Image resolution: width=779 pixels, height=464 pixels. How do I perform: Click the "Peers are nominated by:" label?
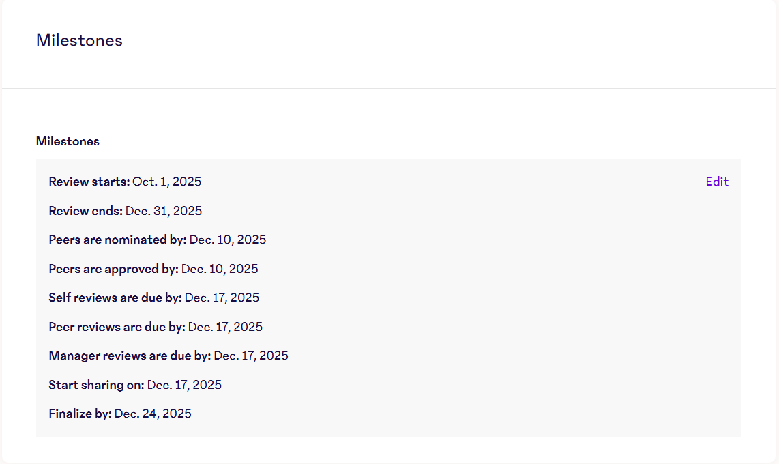117,240
